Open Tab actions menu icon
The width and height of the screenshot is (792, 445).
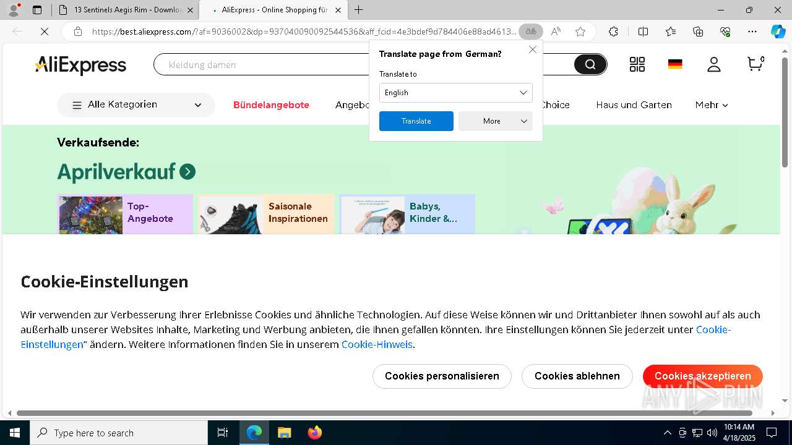coord(37,10)
